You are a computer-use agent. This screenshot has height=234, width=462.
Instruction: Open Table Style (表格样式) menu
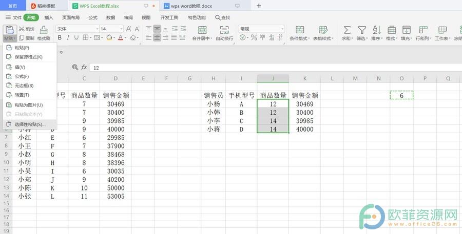point(323,33)
